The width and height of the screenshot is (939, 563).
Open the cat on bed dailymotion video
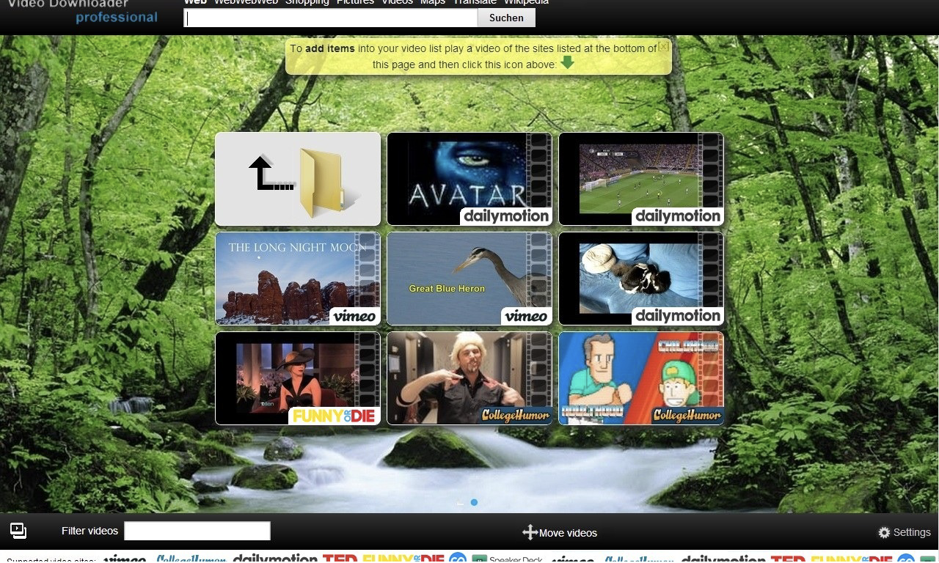[x=641, y=279]
